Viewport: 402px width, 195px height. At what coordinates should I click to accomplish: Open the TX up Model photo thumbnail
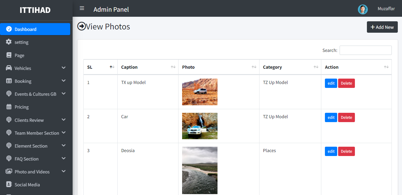(200, 92)
